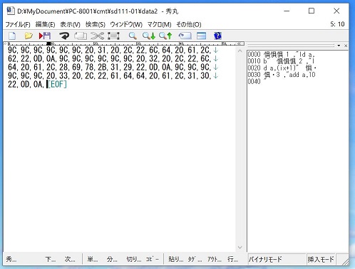Click the 0040 row in hex dump pane
The width and height of the screenshot is (355, 269).
[257, 82]
